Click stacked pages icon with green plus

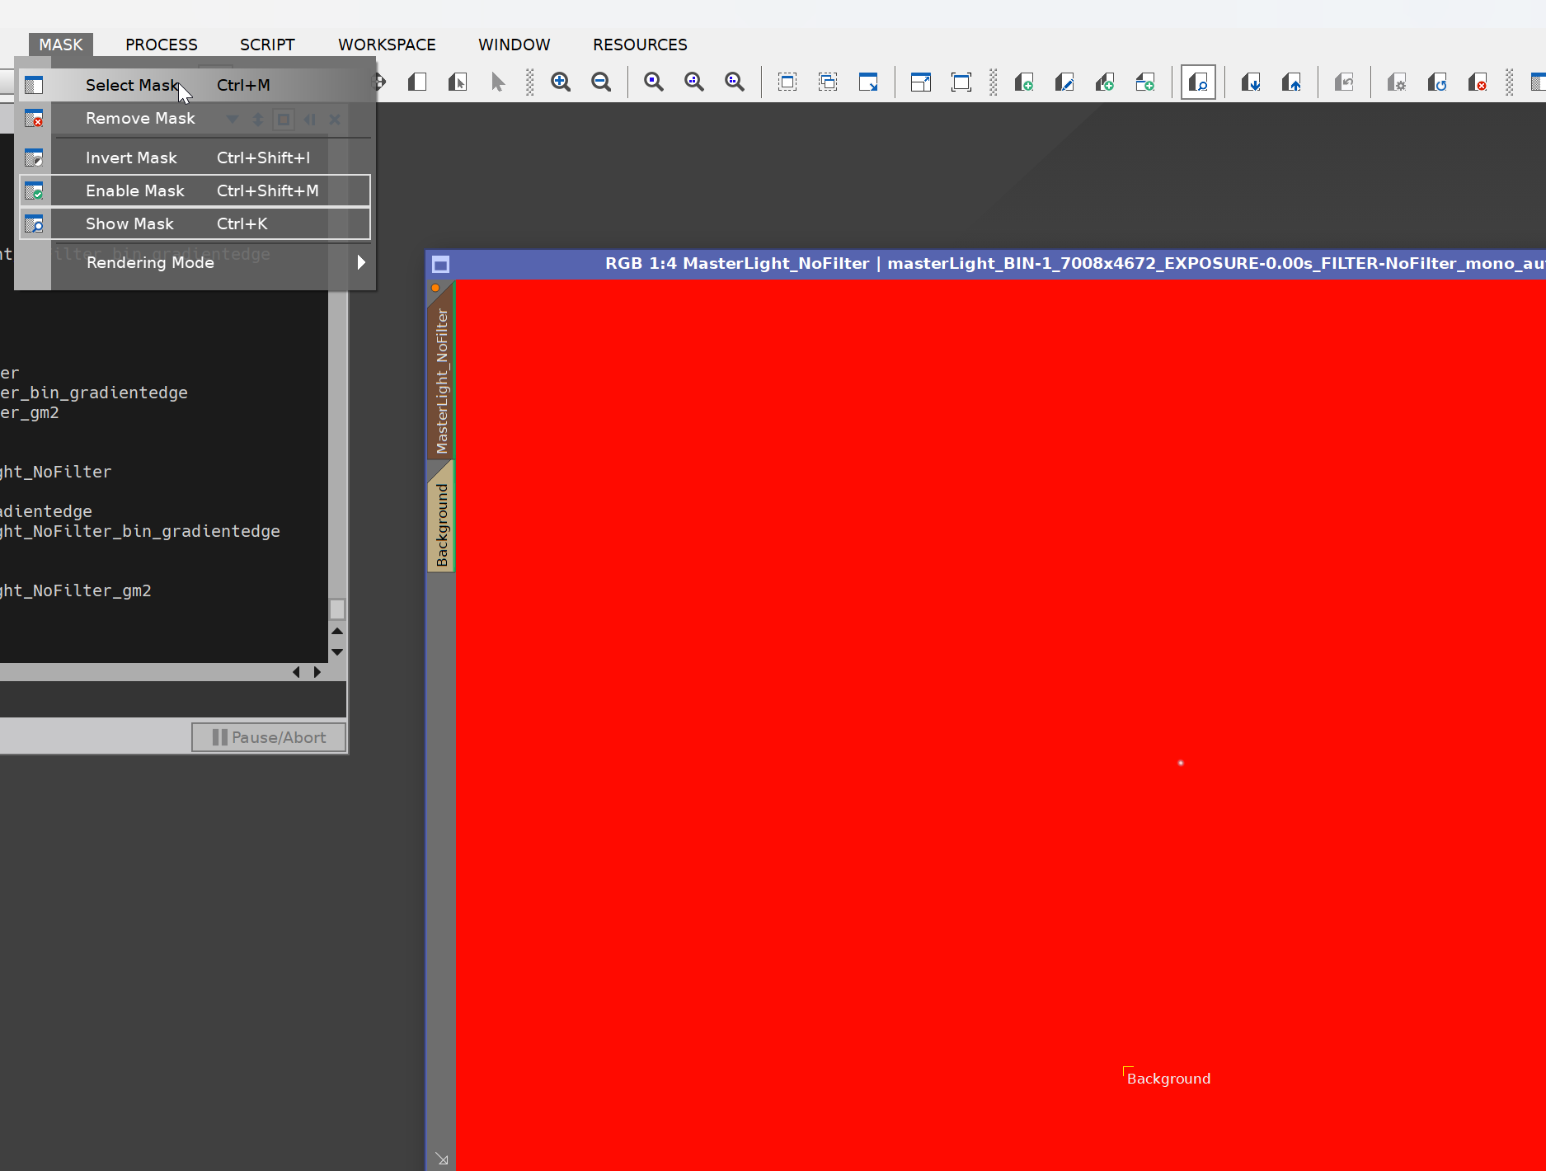[1105, 82]
